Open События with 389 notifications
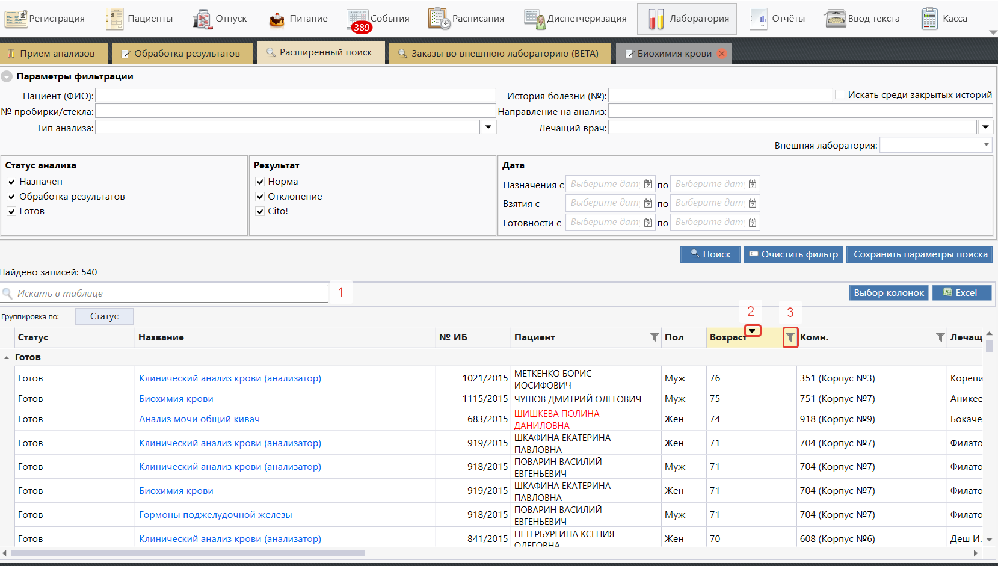This screenshot has height=566, width=998. point(359,19)
